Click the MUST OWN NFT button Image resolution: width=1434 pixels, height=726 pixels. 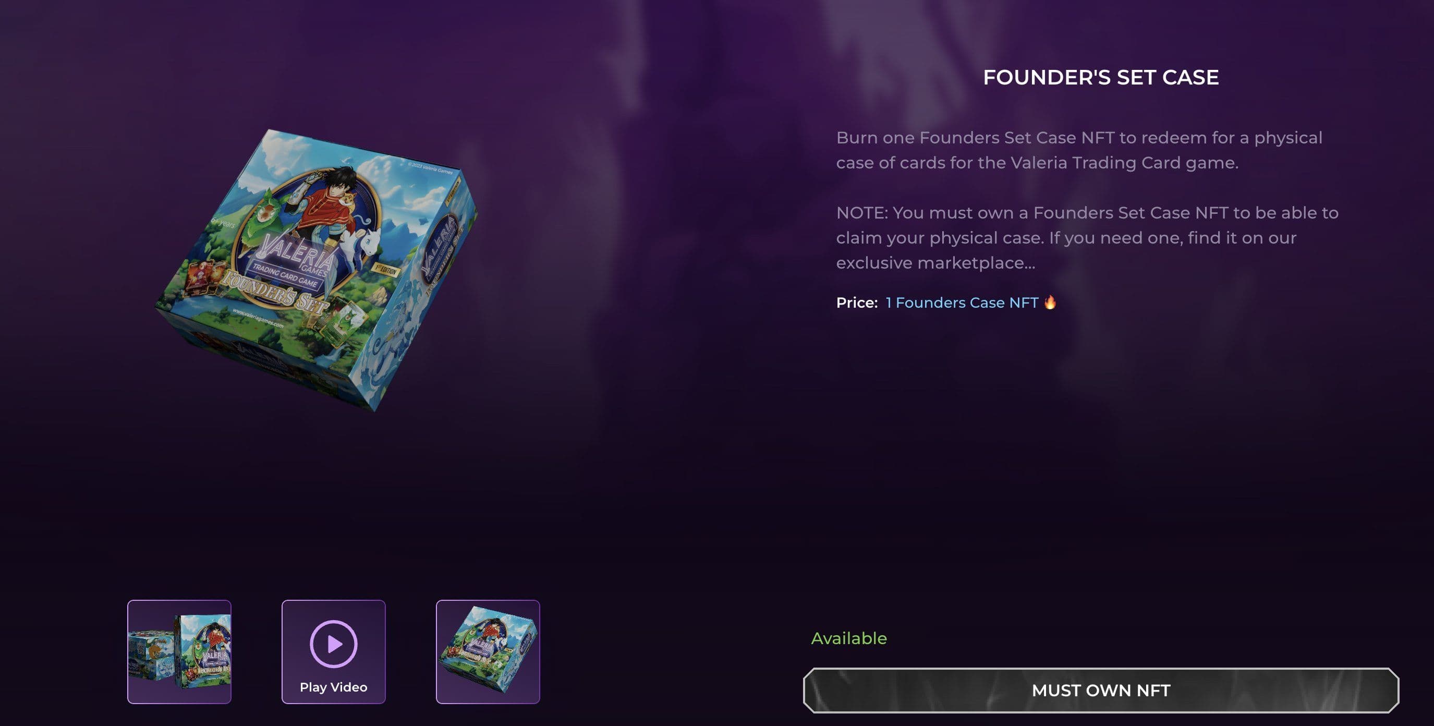pyautogui.click(x=1101, y=691)
